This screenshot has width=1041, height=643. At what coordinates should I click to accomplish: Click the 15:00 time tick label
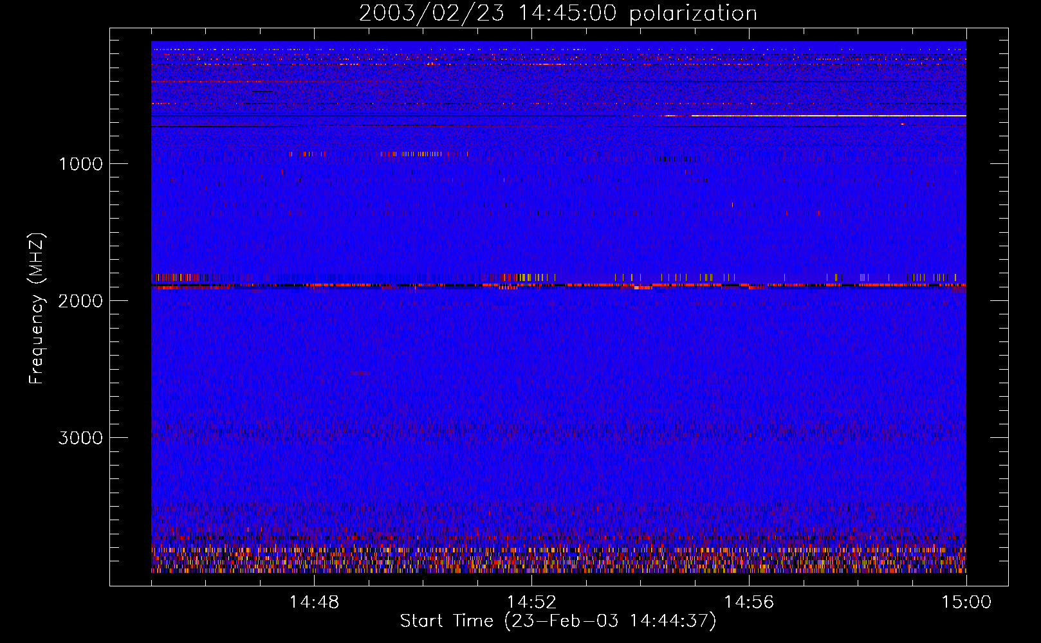pyautogui.click(x=966, y=602)
